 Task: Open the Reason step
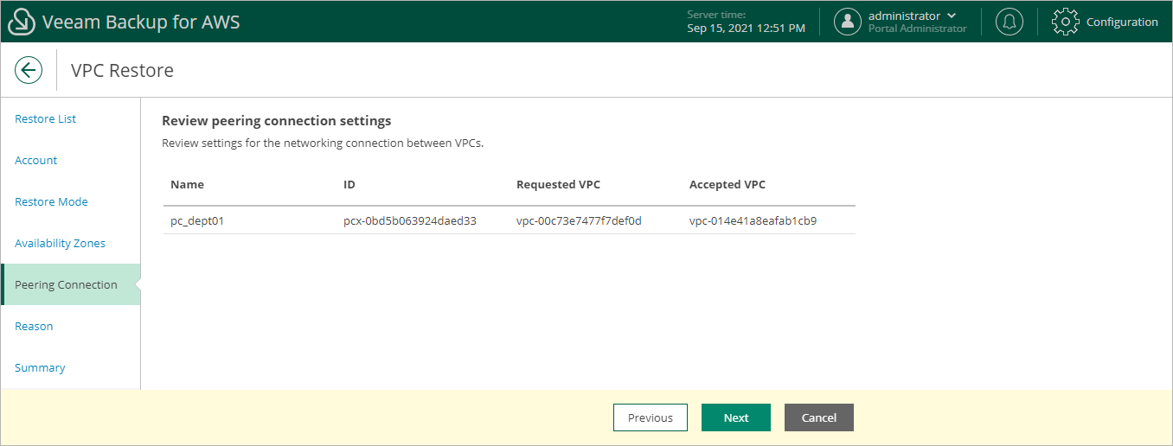pyautogui.click(x=35, y=327)
